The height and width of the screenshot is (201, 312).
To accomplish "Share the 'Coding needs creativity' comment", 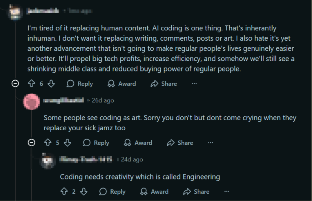I will tap(196, 192).
